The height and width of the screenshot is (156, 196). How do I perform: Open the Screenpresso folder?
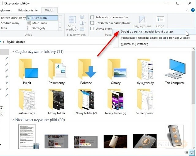[x=145, y=100]
